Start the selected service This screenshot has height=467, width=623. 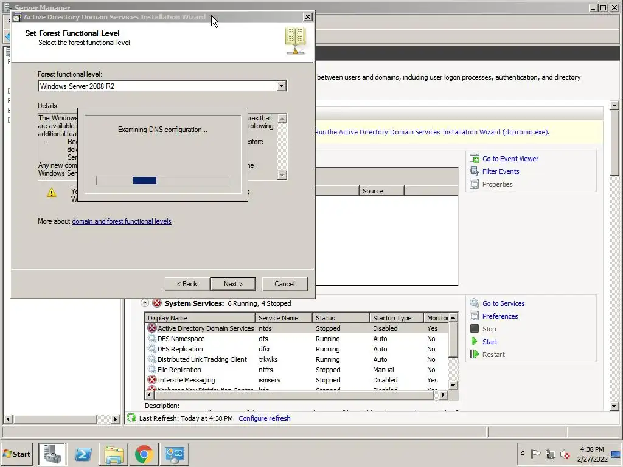490,342
